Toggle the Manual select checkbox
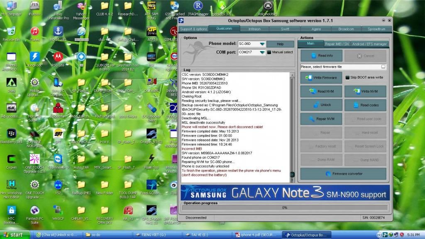This screenshot has width=425, height=239. [269, 52]
